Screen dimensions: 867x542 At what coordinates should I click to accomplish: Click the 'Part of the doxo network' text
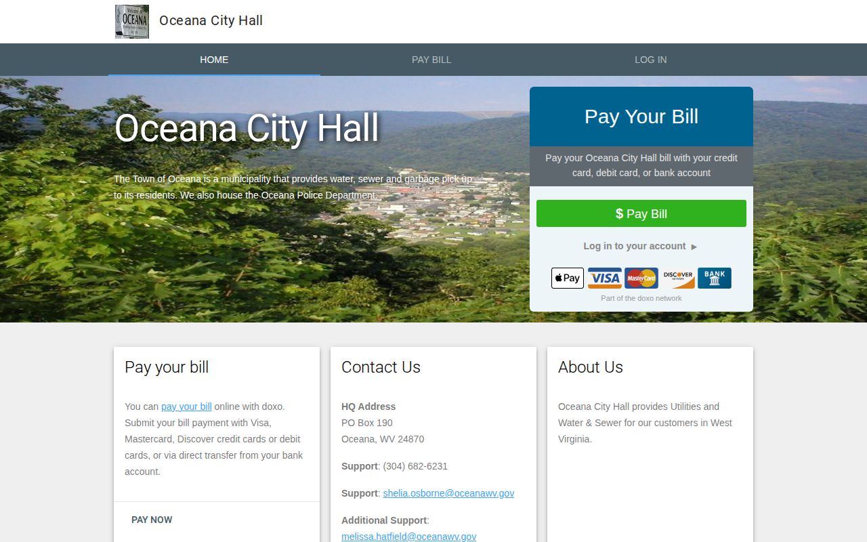coord(641,298)
